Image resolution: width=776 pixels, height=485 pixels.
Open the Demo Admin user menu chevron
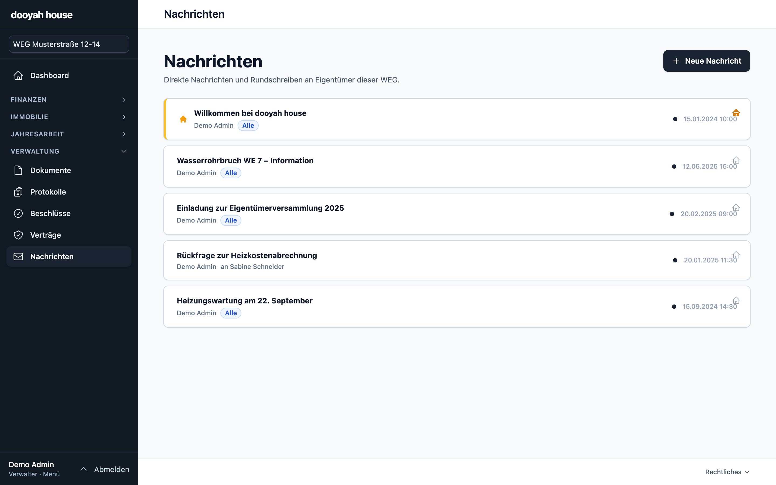tap(83, 469)
